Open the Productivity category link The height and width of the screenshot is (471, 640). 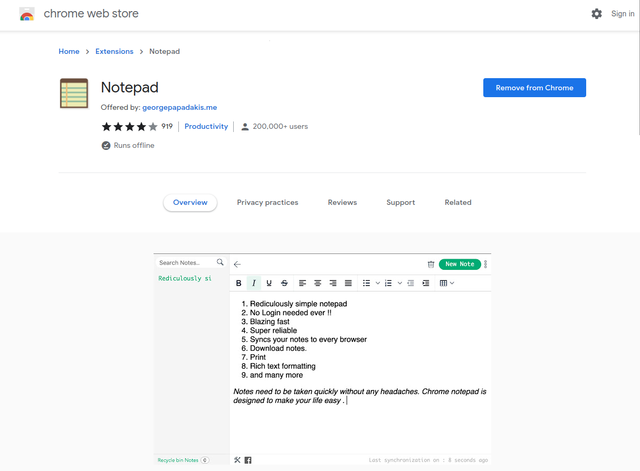click(206, 127)
